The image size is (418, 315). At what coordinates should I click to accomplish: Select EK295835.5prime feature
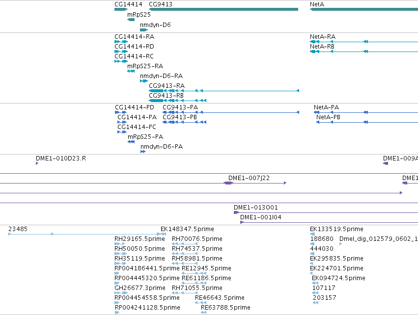(x=311, y=263)
